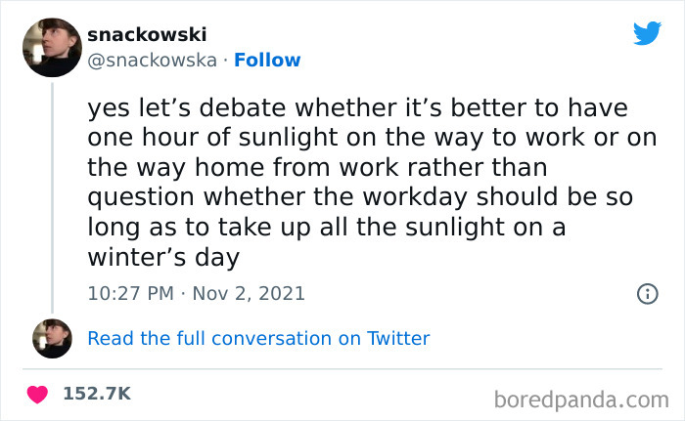Click the word "Twitter" in the conversation link
This screenshot has width=685, height=421.
[398, 338]
